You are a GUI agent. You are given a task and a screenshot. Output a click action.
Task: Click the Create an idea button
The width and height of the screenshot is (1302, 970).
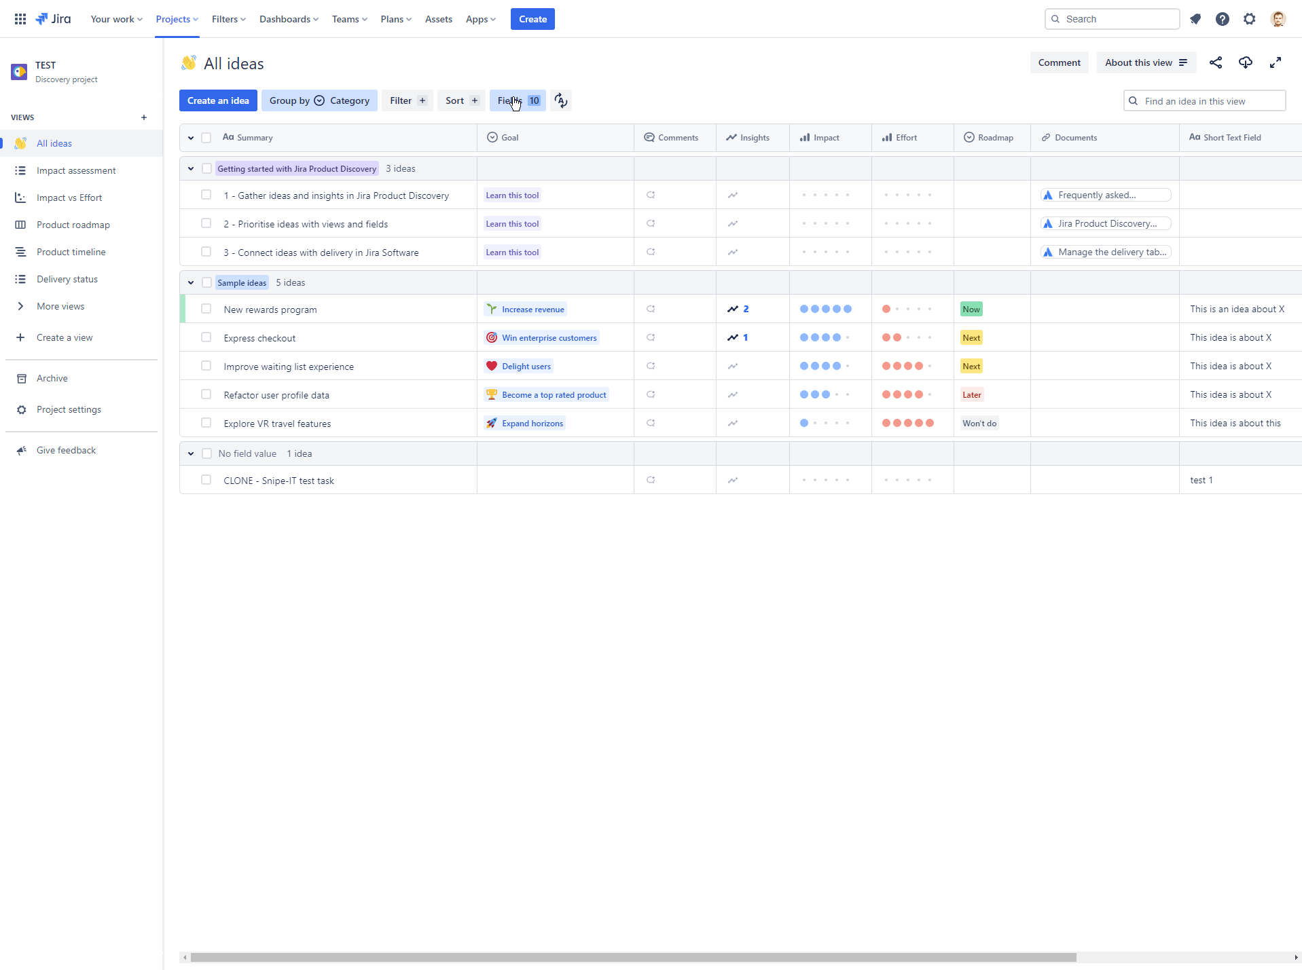[217, 100]
